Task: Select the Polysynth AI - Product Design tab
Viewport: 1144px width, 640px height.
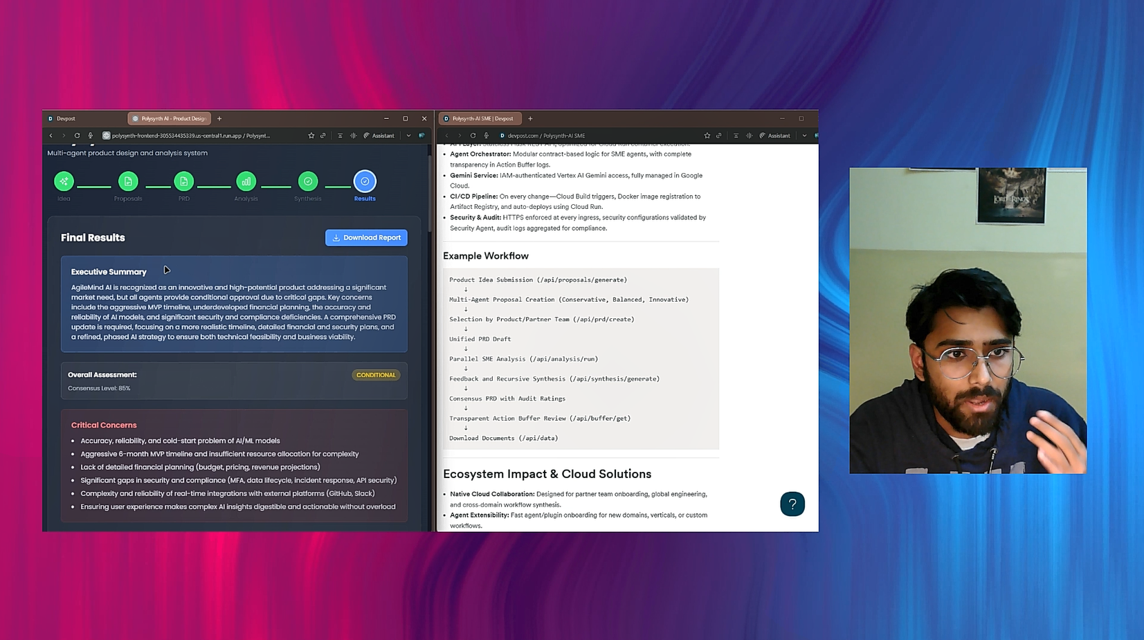Action: 170,118
